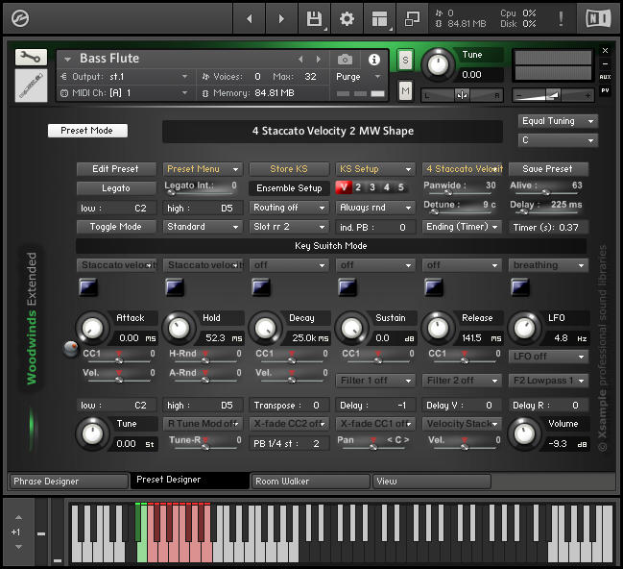Open the Slot rr 2 dropdown
The width and height of the screenshot is (623, 569).
pyautogui.click(x=289, y=227)
